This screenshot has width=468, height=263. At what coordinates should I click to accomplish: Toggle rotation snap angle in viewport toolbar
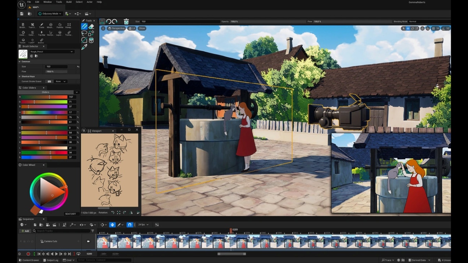(443, 28)
